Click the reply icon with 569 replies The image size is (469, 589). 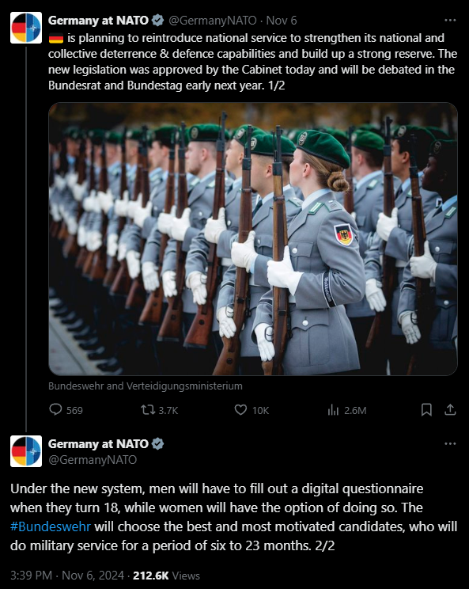click(x=55, y=409)
